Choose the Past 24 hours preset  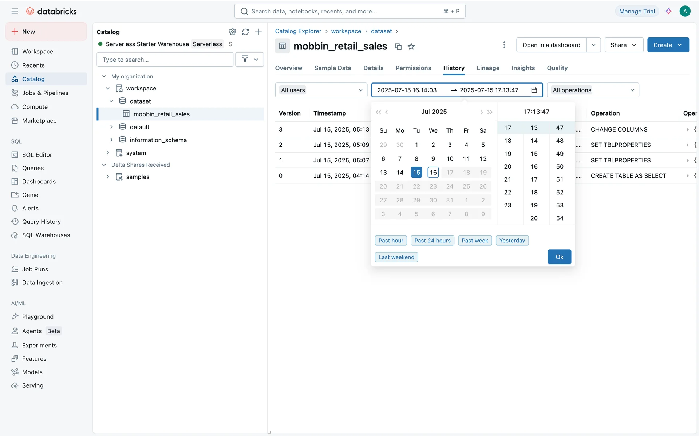click(x=432, y=241)
